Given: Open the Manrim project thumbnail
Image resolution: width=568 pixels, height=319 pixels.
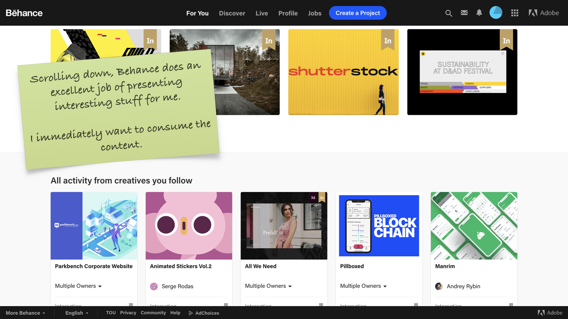Looking at the screenshot, I should pyautogui.click(x=474, y=226).
